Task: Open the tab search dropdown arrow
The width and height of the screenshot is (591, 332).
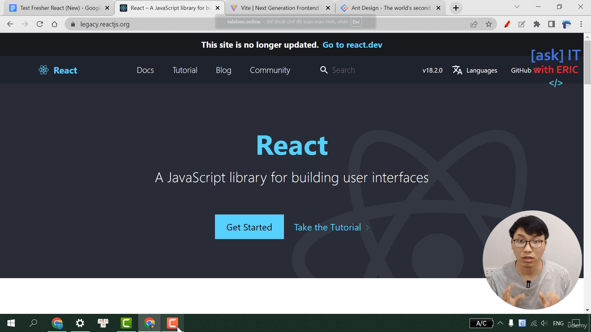Action: point(517,7)
